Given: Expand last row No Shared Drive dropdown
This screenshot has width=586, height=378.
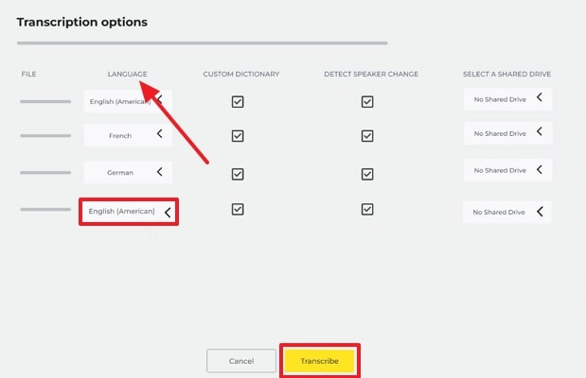Looking at the screenshot, I should tap(506, 213).
